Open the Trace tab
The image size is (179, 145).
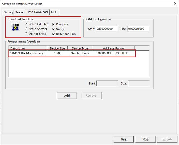[x=19, y=12]
